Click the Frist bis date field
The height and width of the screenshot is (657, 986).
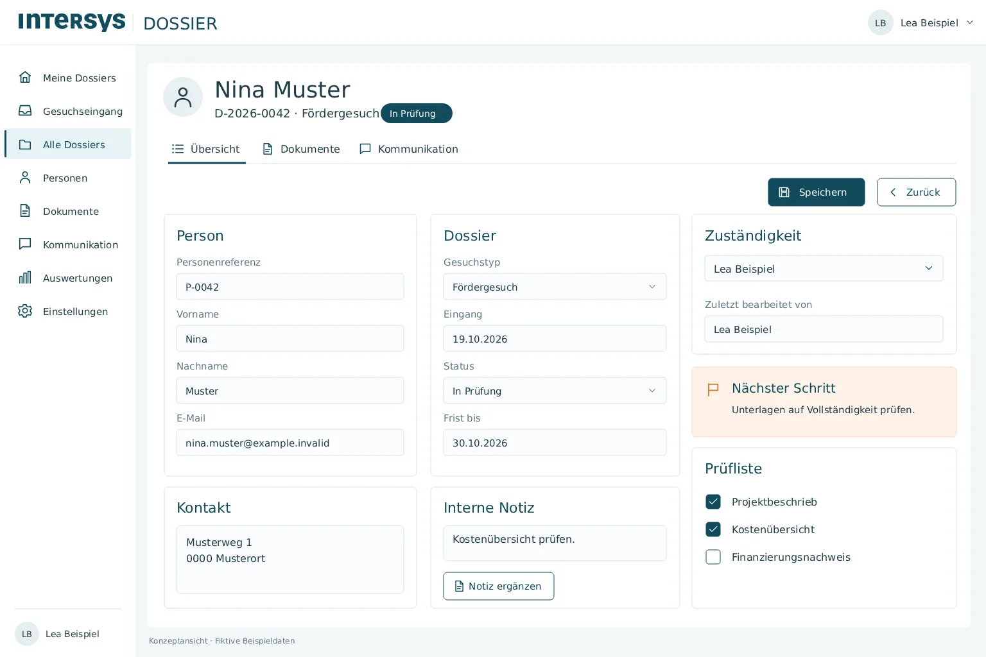[555, 443]
